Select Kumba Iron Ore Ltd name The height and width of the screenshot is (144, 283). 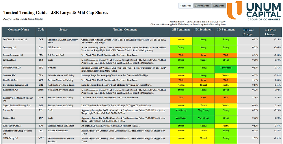[x=12, y=126]
